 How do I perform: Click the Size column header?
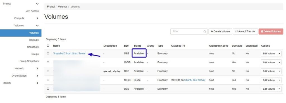click(126, 46)
